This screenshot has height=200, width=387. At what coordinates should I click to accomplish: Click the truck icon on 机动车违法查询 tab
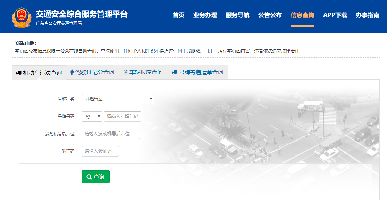coord(18,73)
